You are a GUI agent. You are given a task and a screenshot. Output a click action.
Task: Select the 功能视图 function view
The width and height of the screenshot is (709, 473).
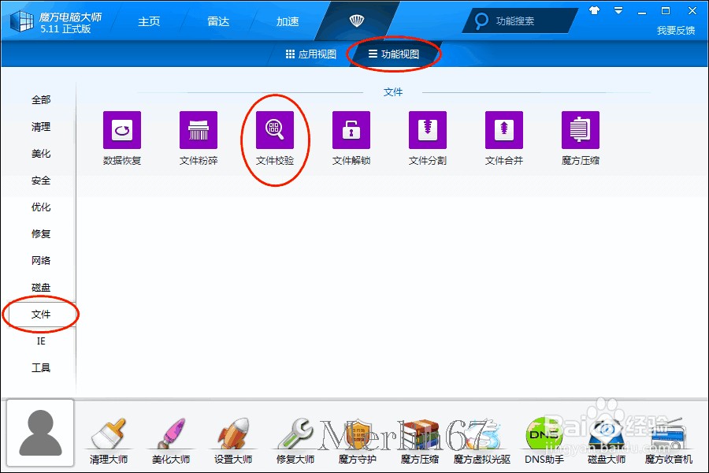394,54
